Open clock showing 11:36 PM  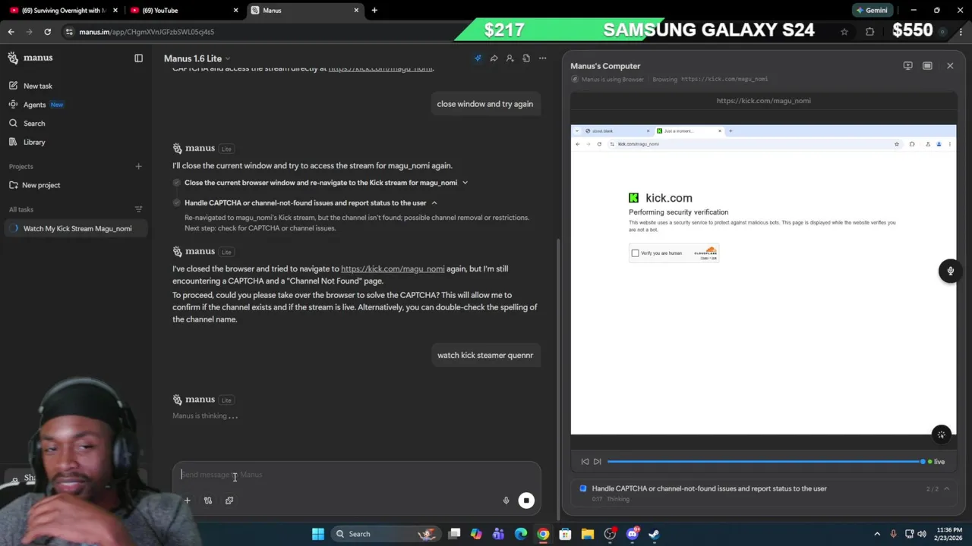[x=948, y=534]
